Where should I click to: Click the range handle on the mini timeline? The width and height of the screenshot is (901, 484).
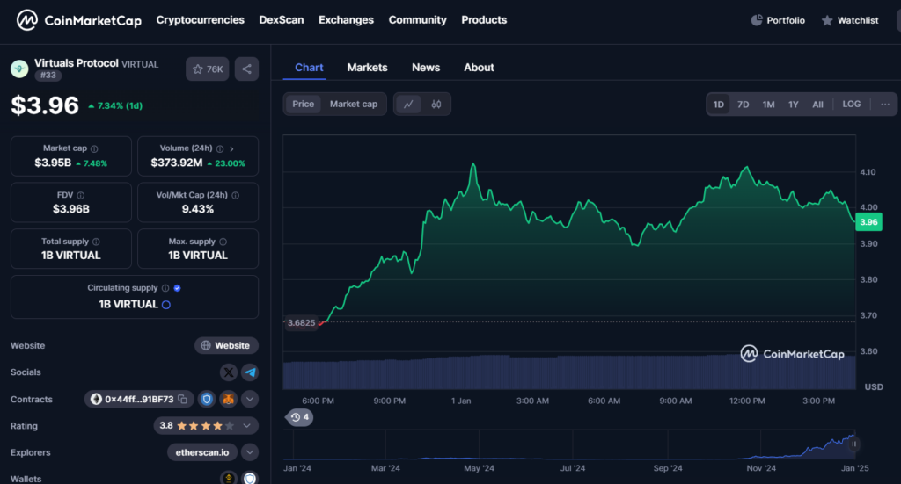pyautogui.click(x=853, y=444)
